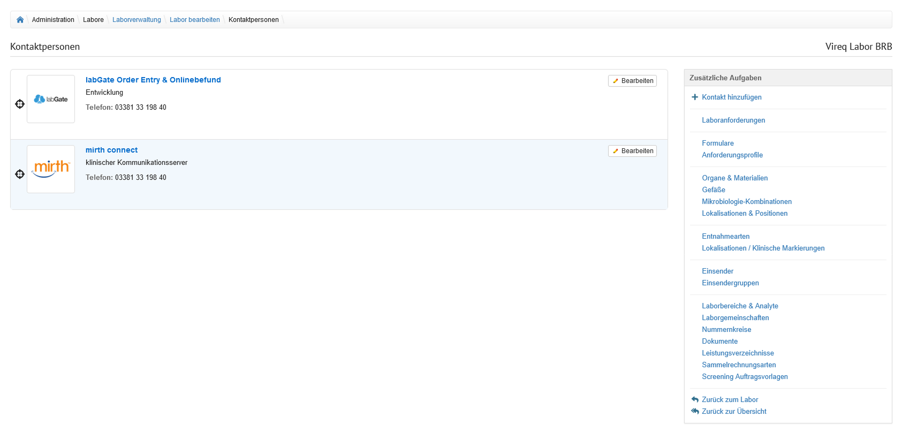902x432 pixels.
Task: Edit the labGate Order Entry contact
Action: coord(632,81)
